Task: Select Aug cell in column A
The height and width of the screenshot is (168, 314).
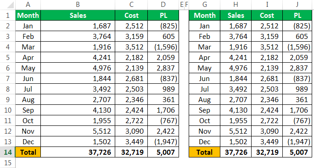Action: pyautogui.click(x=28, y=99)
